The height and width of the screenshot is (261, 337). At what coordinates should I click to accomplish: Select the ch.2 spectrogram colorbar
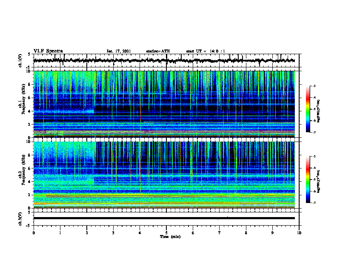[308, 180]
